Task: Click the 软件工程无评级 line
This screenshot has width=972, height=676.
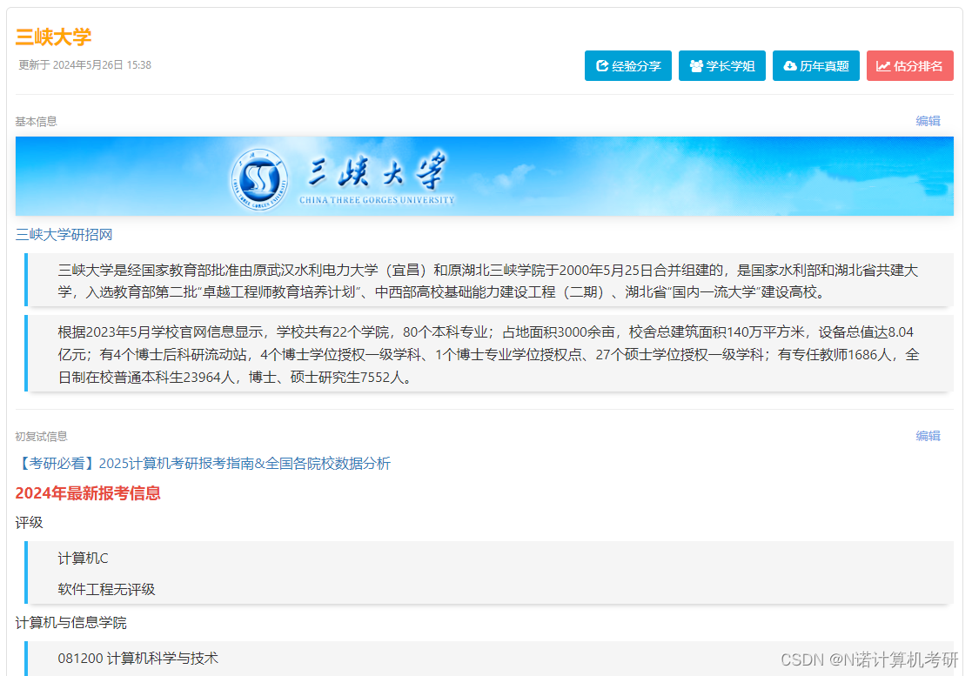Action: pos(106,589)
